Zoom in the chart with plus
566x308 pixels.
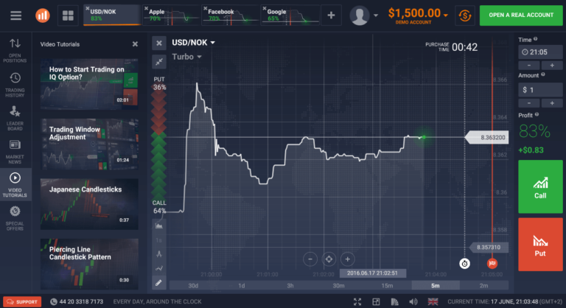coord(347,259)
